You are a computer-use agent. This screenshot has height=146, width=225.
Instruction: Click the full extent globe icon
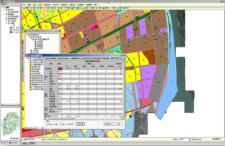tap(83, 8)
